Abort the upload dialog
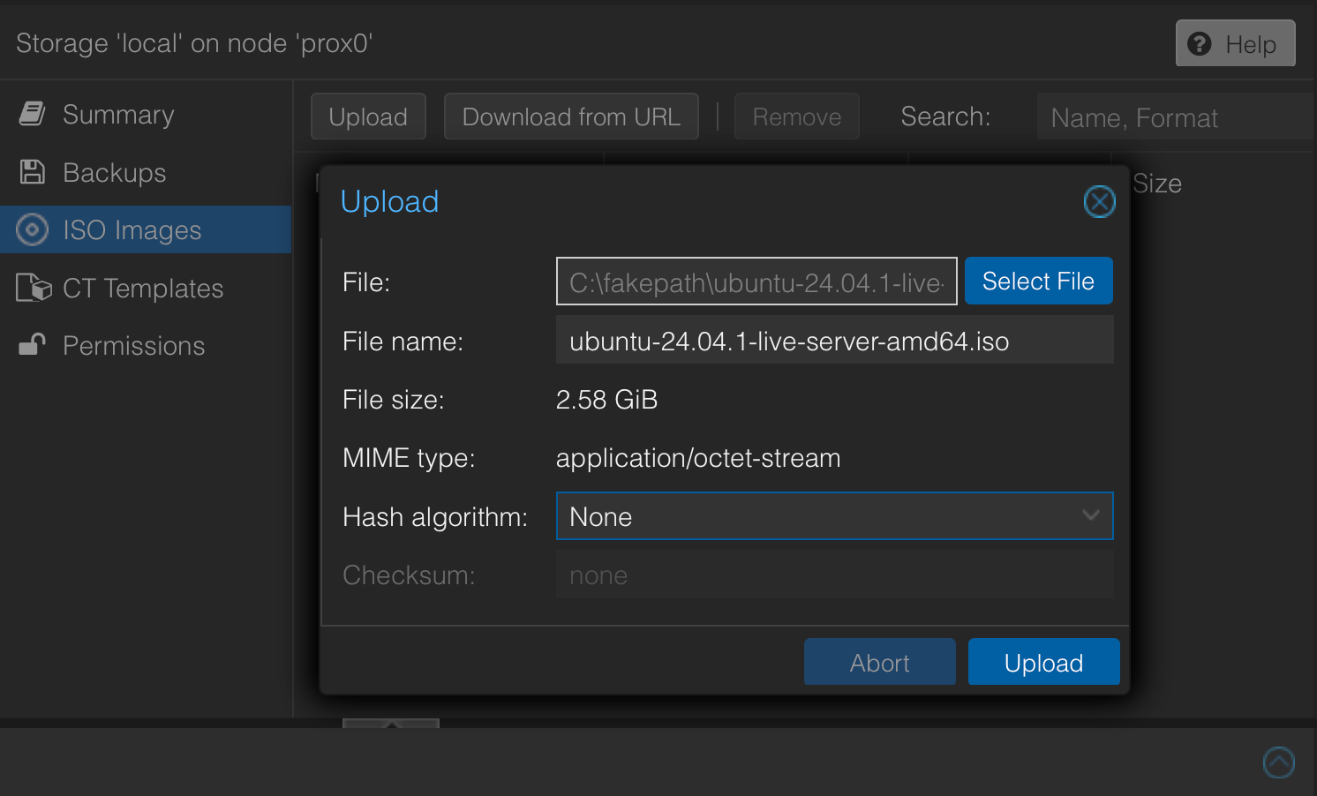Image resolution: width=1317 pixels, height=796 pixels. [x=879, y=663]
